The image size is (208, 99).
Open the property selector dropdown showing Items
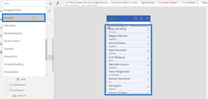coord(25,4)
